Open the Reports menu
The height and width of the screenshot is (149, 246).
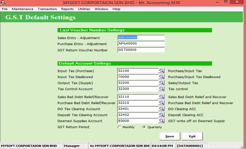tap(67, 9)
